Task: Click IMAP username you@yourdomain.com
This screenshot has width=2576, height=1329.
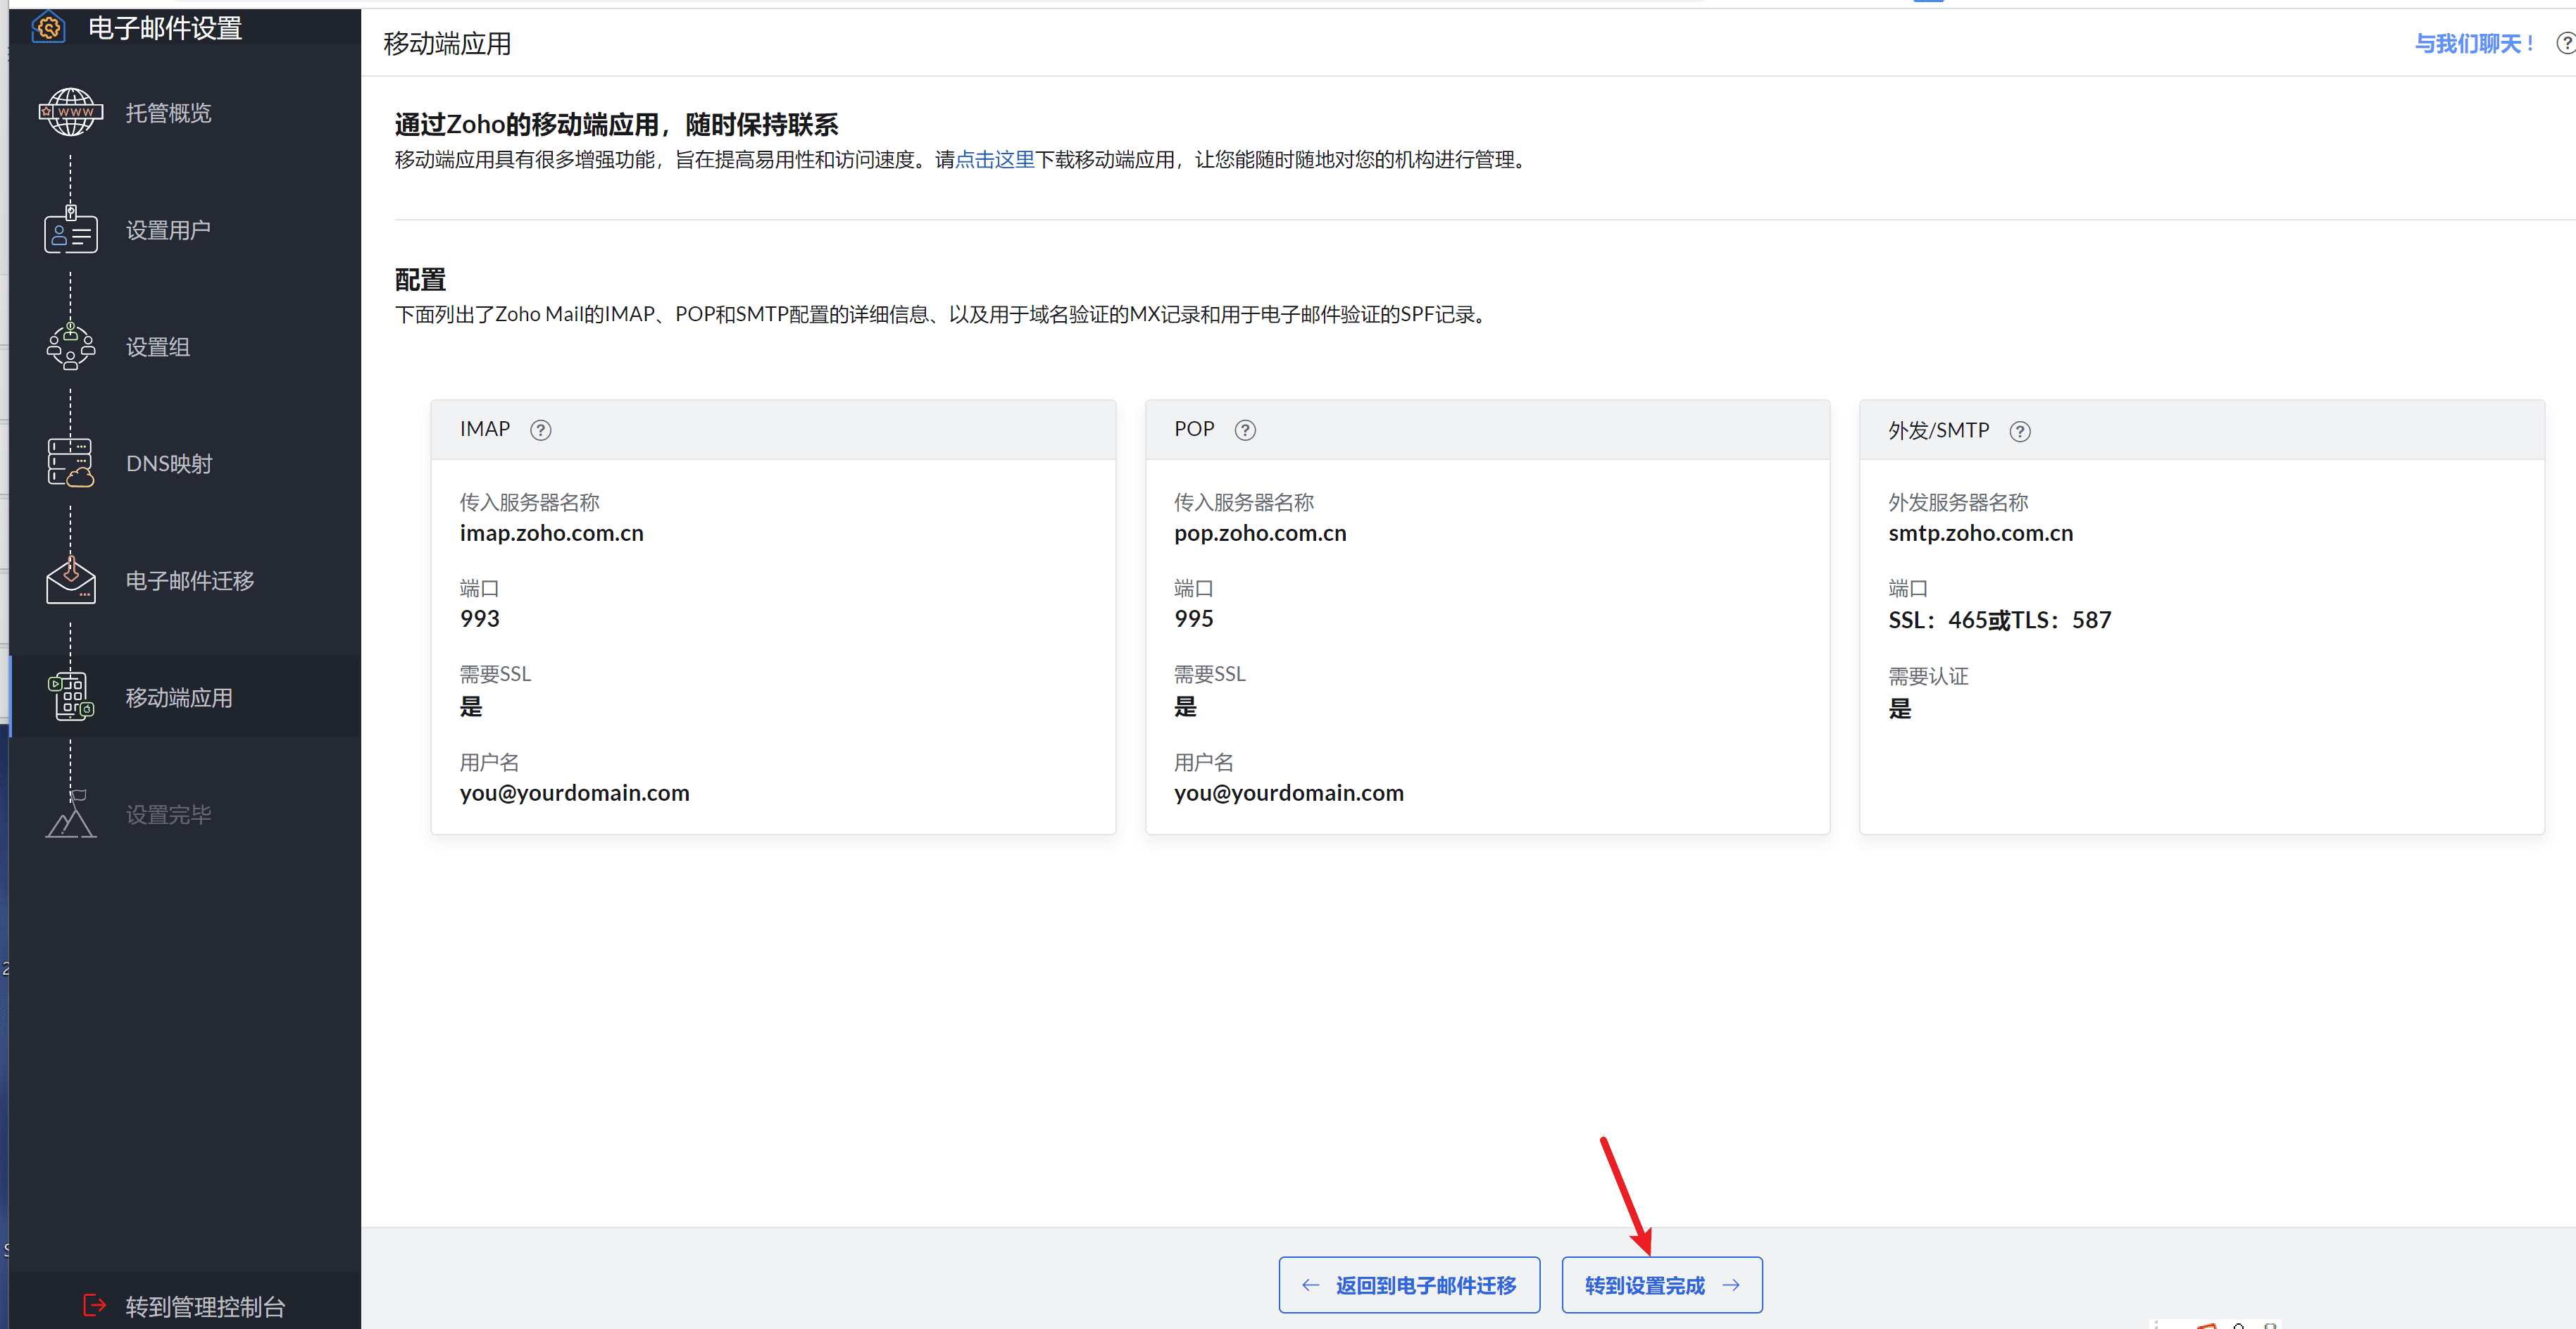Action: coord(574,793)
